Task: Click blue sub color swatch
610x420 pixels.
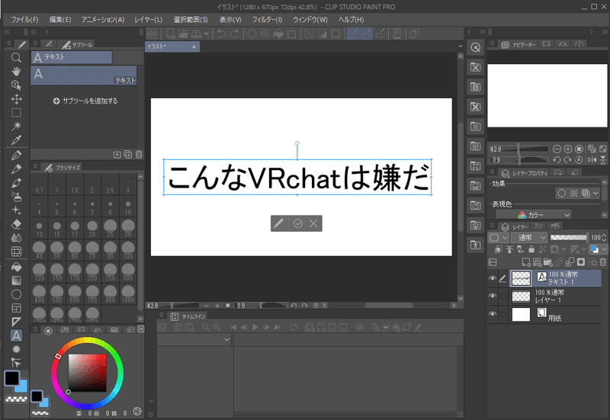Action: pos(21,386)
